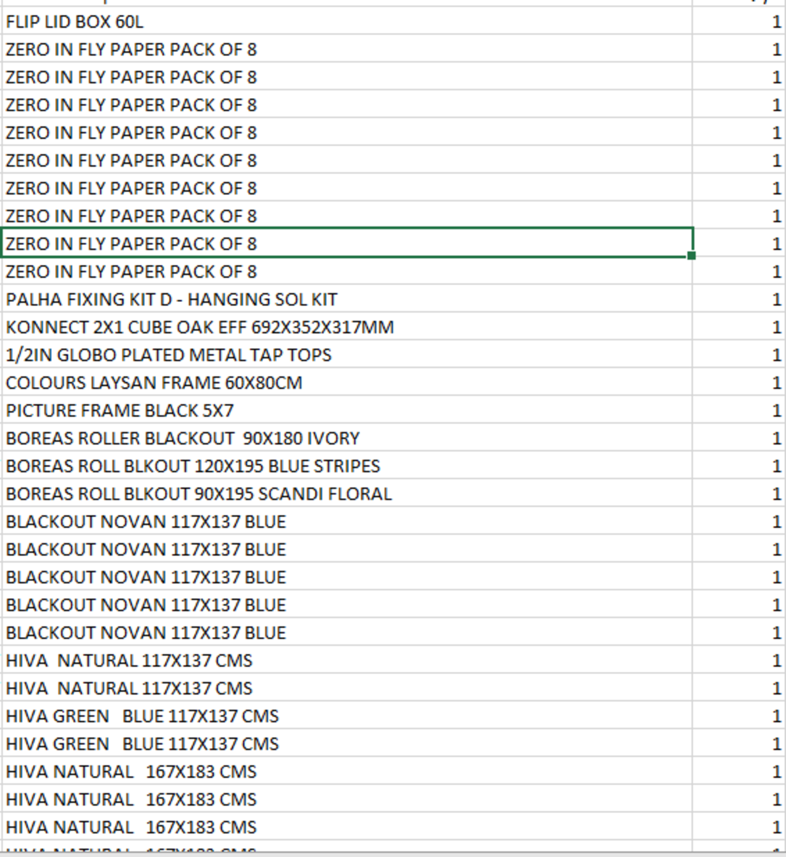
Task: Select quantity cell for PICTURE FRAME BLACK 5X7
Action: coord(739,410)
